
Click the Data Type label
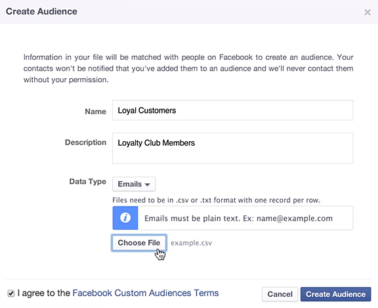[x=88, y=181]
